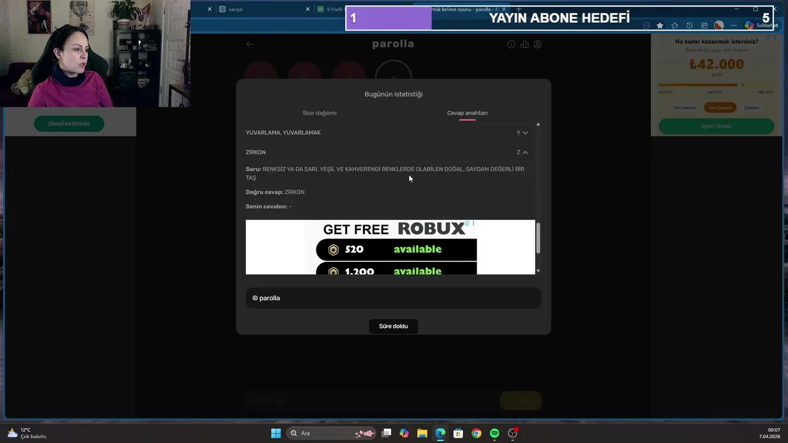This screenshot has height=443, width=788.
Task: Click the Süre doldu button
Action: (x=393, y=326)
